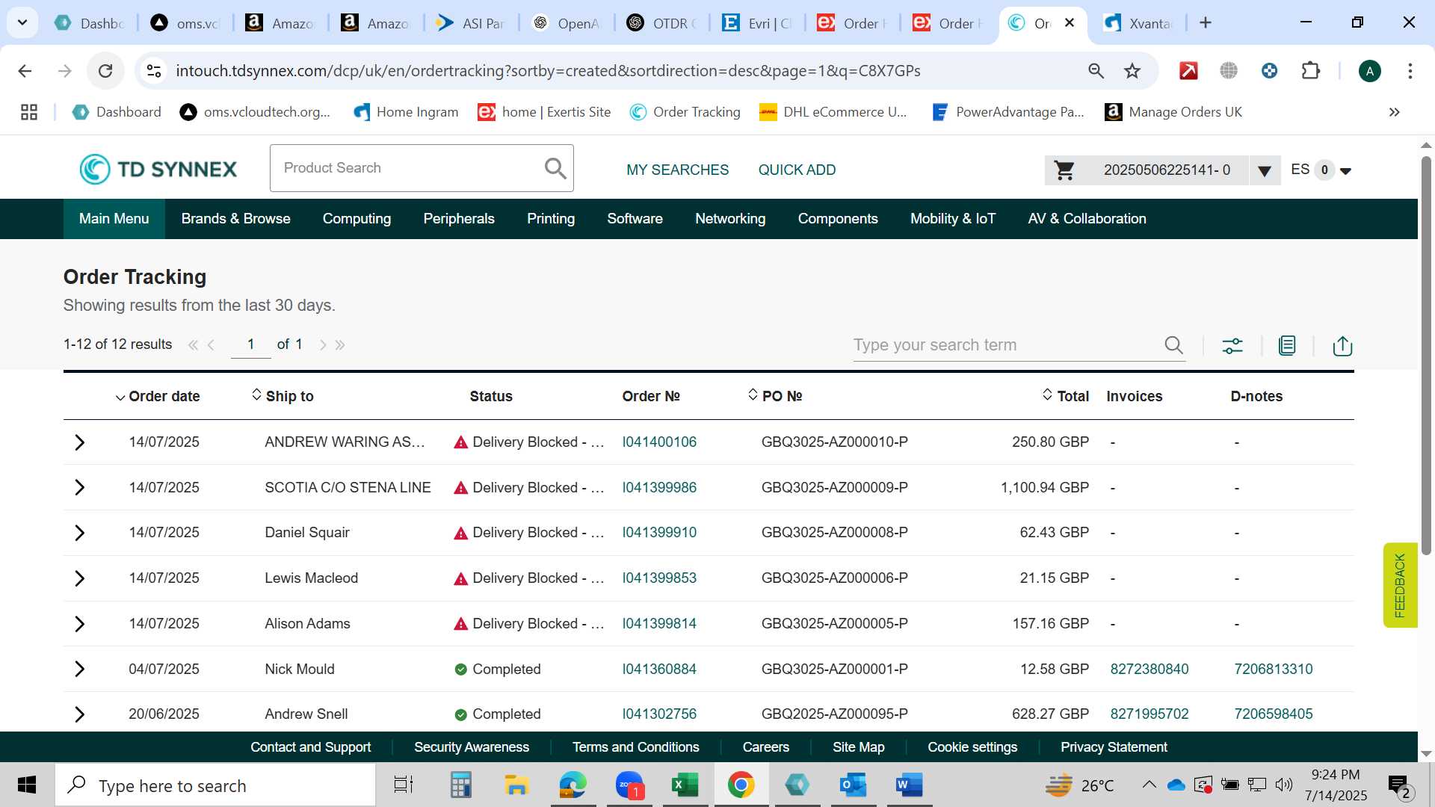Go to previous results page arrow

(x=212, y=344)
